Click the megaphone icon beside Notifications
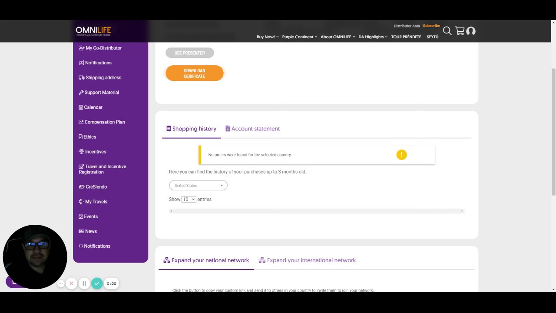The height and width of the screenshot is (313, 556). (x=81, y=63)
